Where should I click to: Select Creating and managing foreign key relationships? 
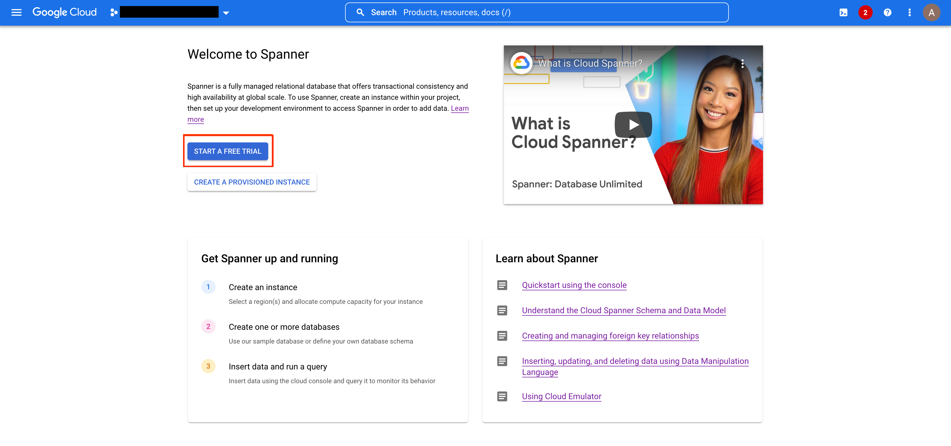(610, 336)
